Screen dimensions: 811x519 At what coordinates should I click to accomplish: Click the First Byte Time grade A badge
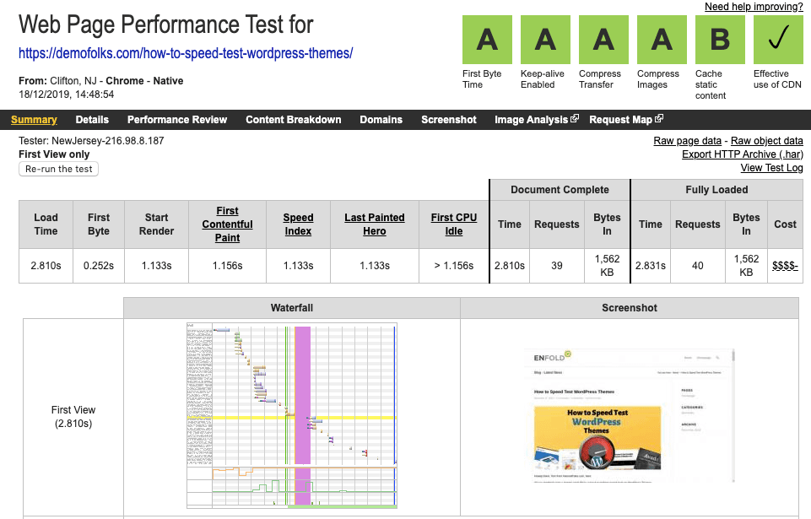click(x=488, y=40)
